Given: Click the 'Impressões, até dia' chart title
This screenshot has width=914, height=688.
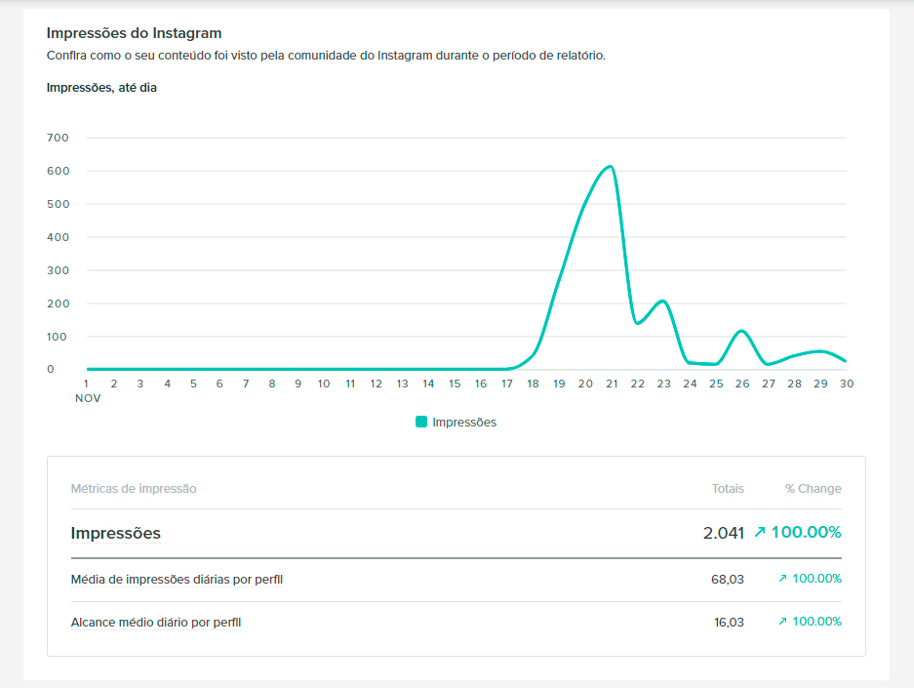Looking at the screenshot, I should pyautogui.click(x=101, y=88).
